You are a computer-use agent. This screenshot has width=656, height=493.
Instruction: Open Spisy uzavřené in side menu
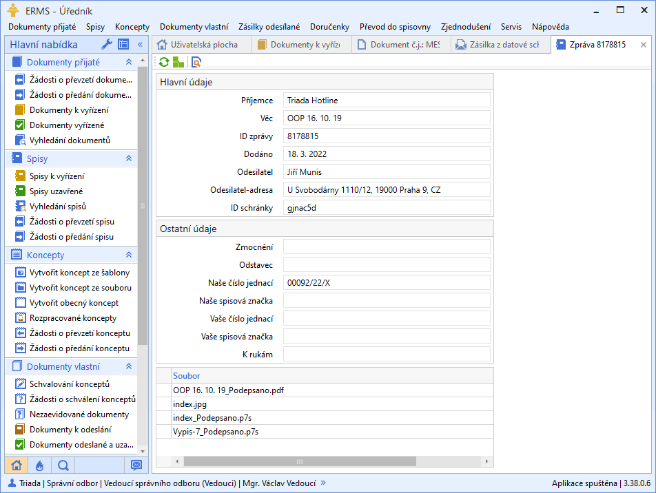pyautogui.click(x=56, y=191)
